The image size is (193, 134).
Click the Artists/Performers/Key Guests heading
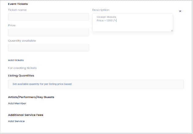click(x=31, y=97)
